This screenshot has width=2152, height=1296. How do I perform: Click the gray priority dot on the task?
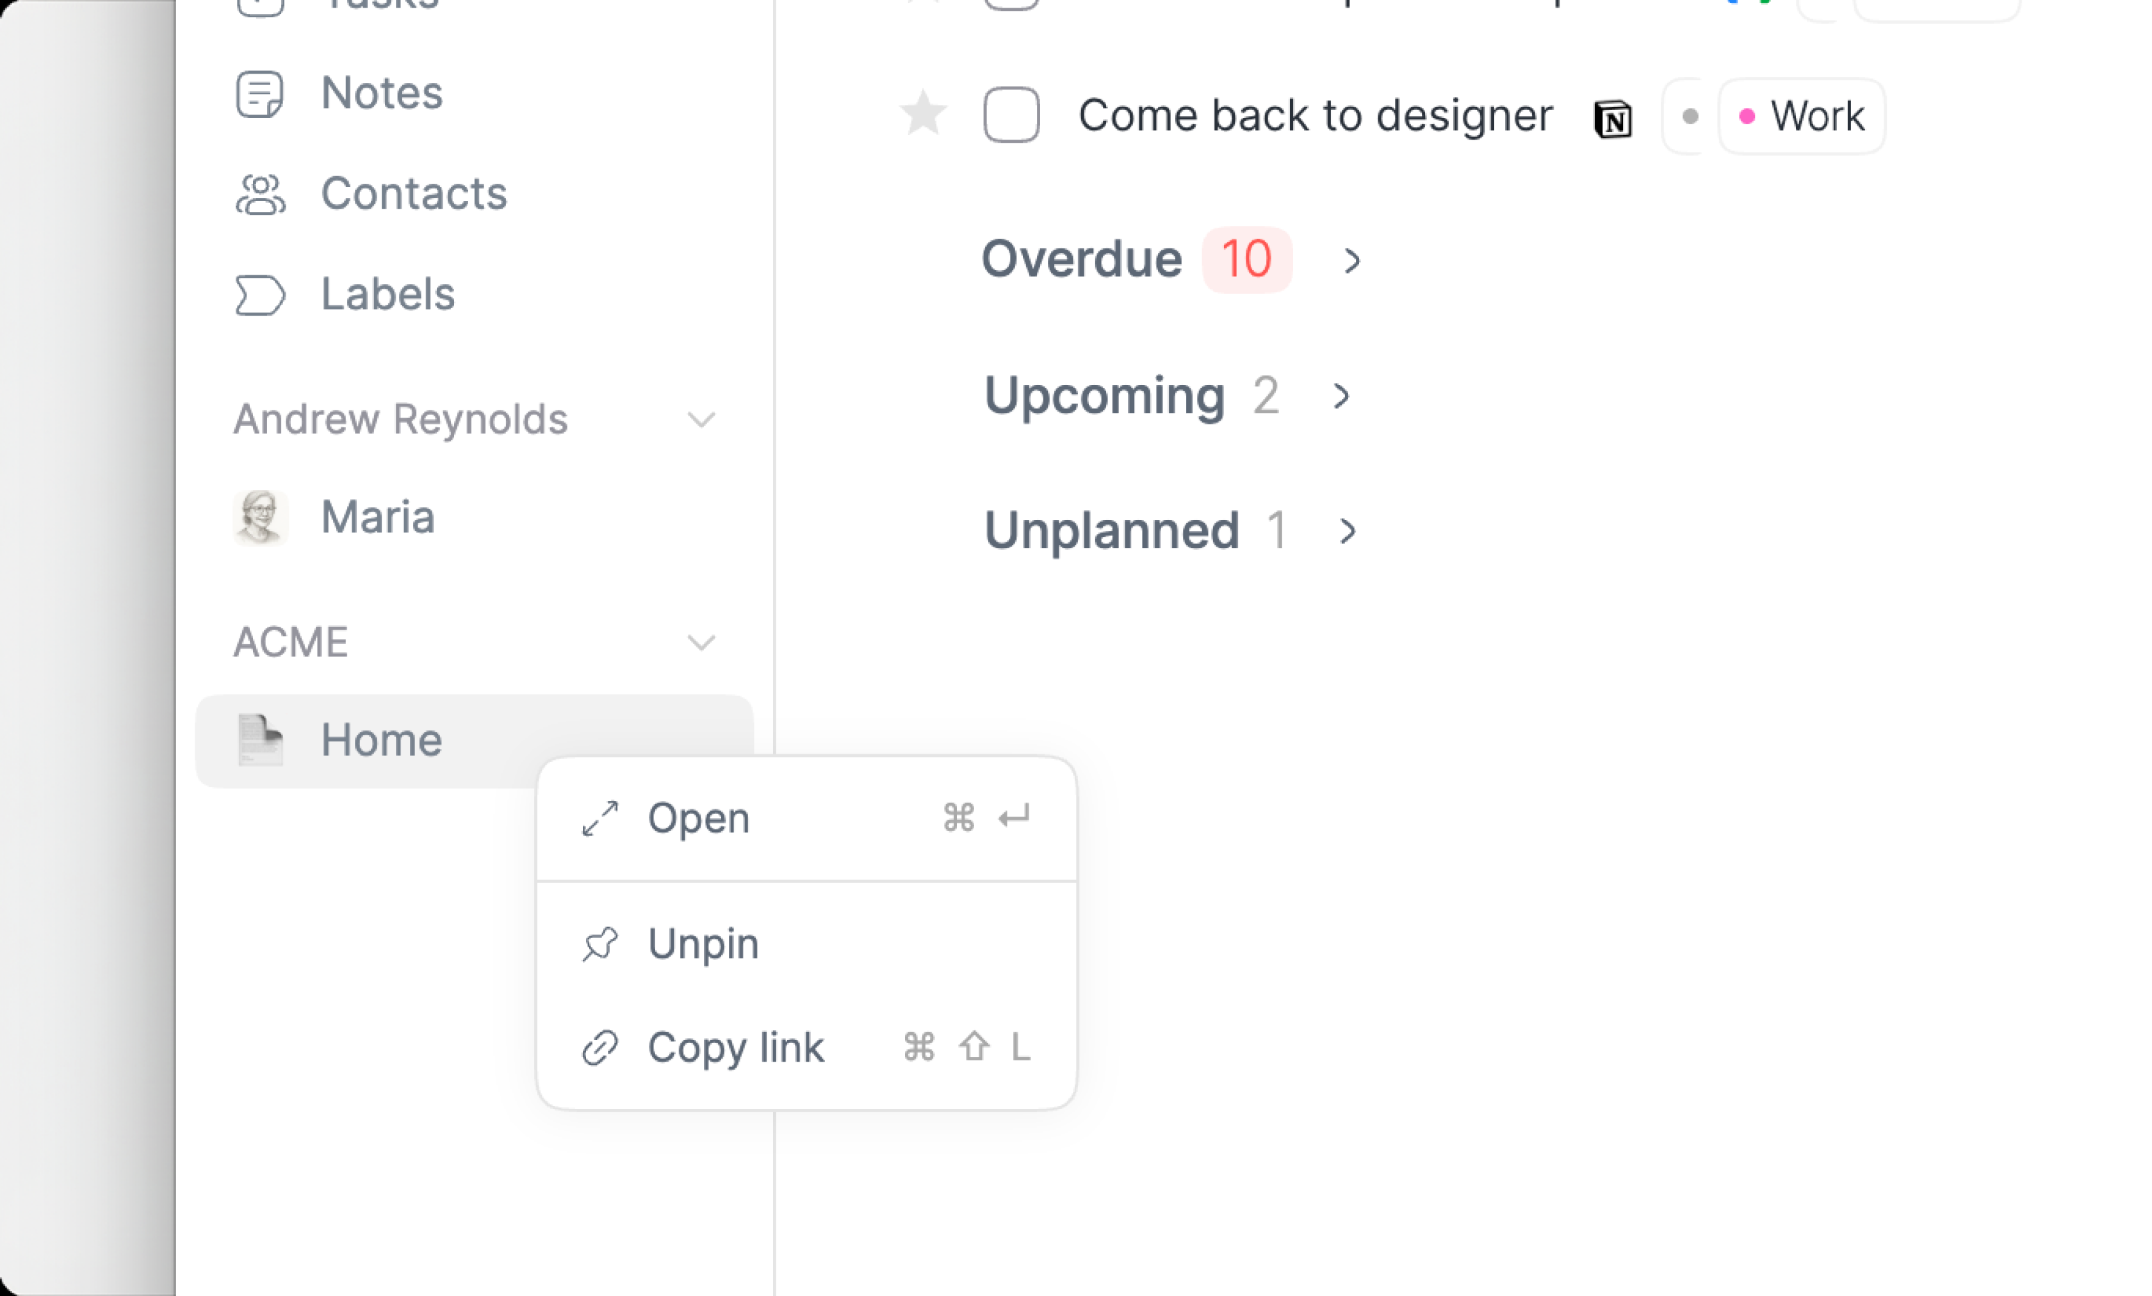1689,116
